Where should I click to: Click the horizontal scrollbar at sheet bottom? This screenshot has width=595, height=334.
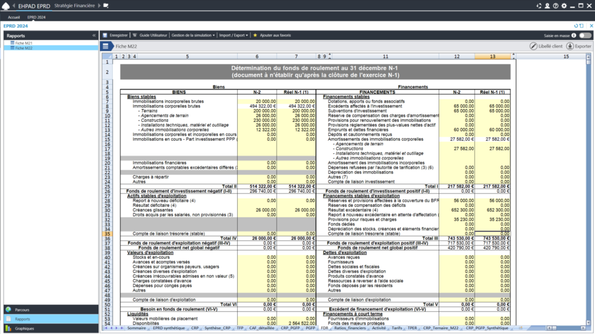(566, 328)
